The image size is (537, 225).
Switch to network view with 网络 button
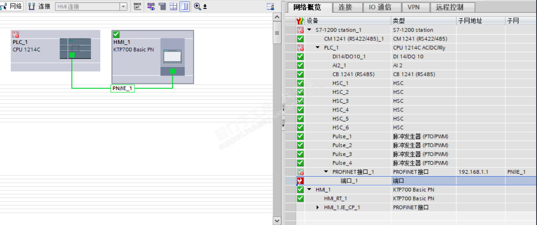click(12, 6)
